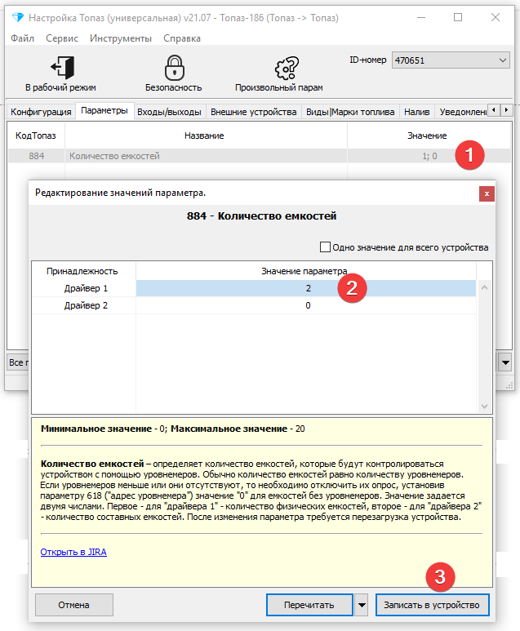Switch to the 'Входы/выходы' tab

point(170,112)
